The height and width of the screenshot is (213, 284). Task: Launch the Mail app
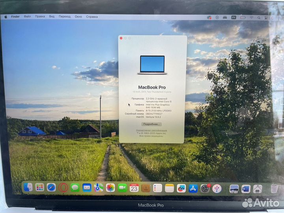pyautogui.click(x=87, y=188)
